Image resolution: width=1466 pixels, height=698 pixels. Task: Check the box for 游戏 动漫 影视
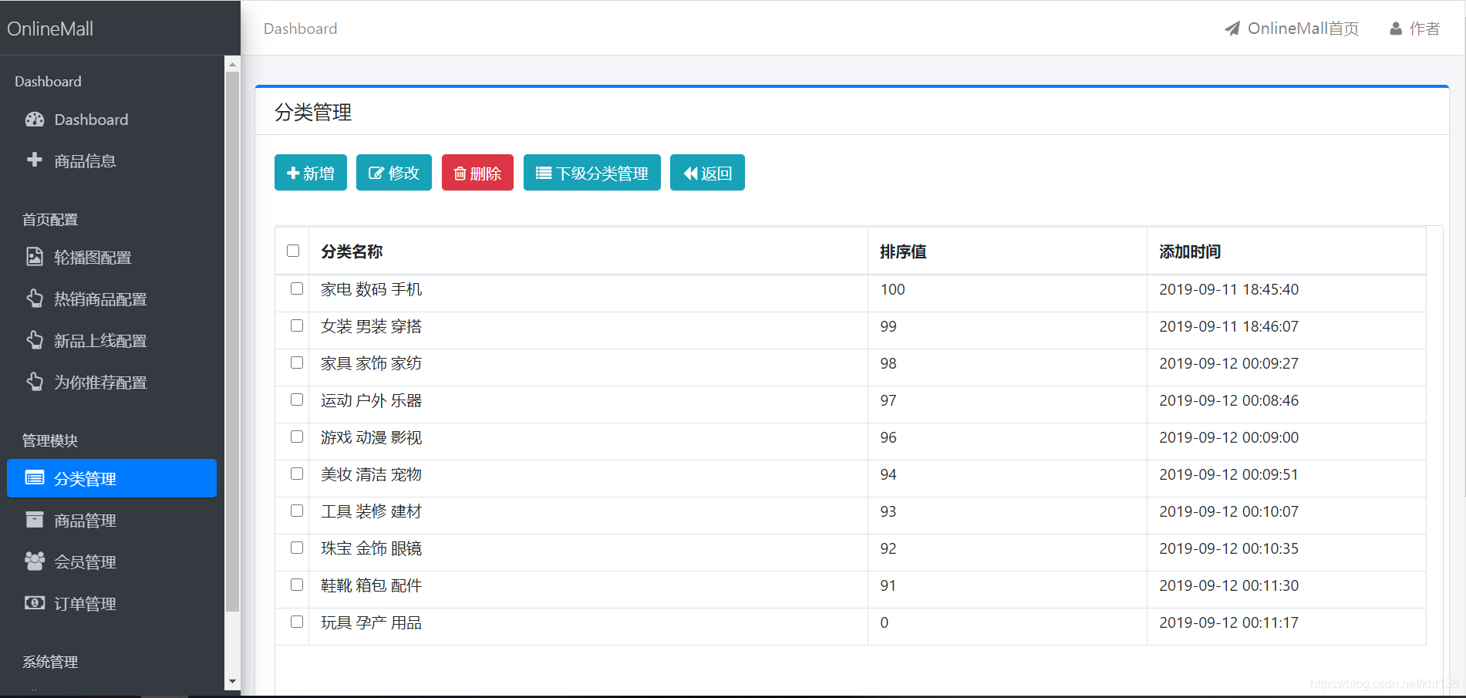click(297, 437)
